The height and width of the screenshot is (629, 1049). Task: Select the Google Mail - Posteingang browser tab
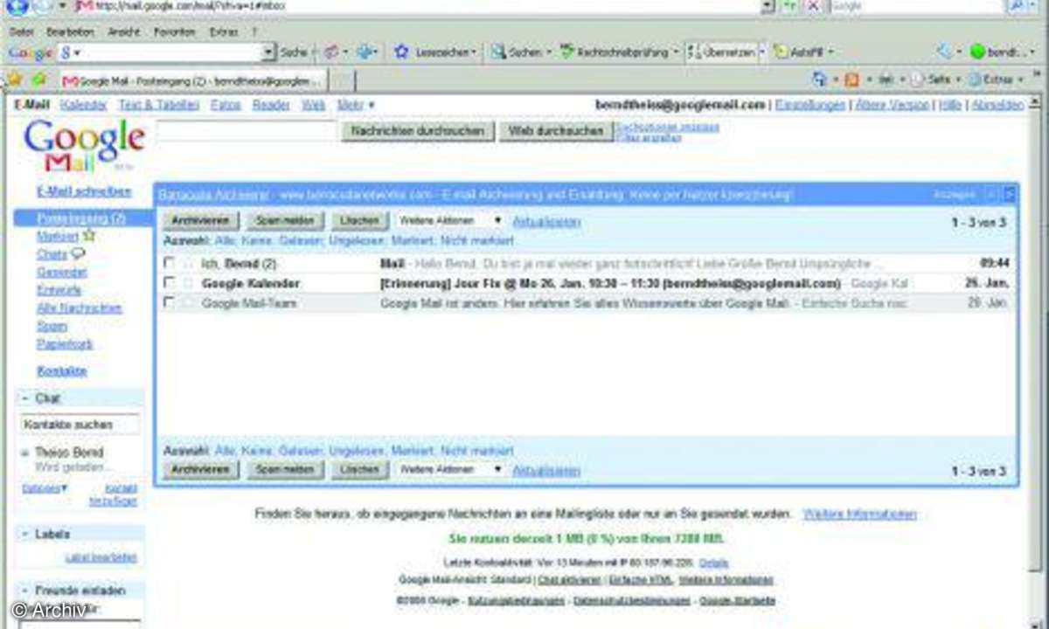tap(193, 80)
